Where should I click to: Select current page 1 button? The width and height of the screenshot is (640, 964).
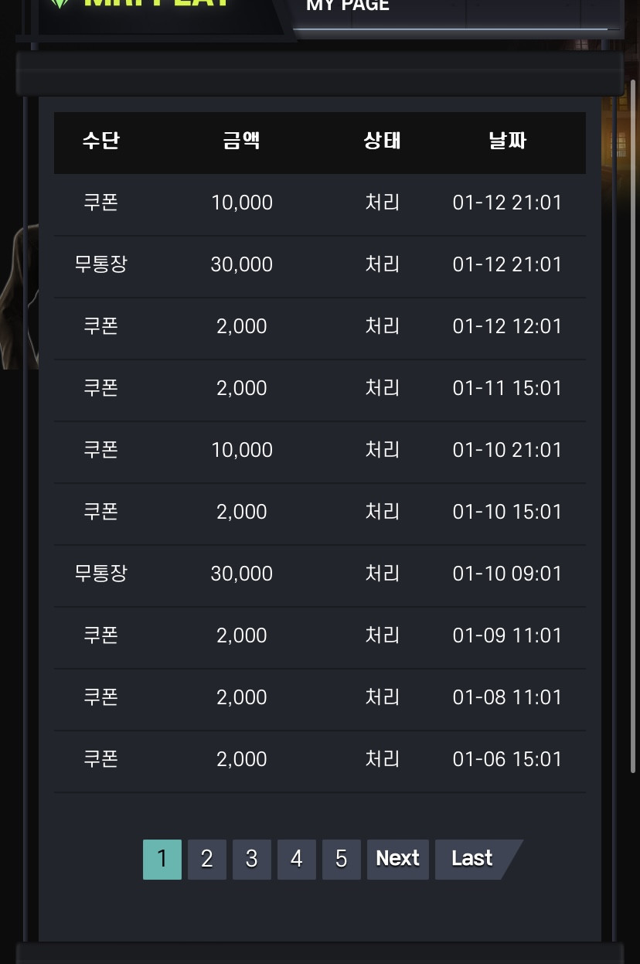(x=162, y=859)
